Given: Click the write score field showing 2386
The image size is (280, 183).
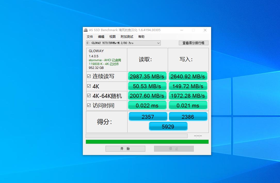Looking at the screenshot, I should (x=188, y=116).
